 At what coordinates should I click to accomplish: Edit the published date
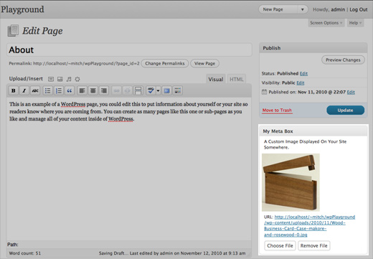[351, 92]
